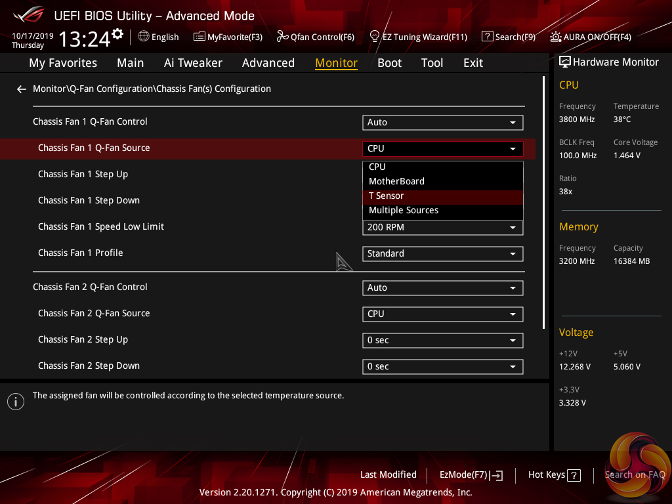Switch to Advanced tab
Screen dimensions: 672x504
point(268,63)
